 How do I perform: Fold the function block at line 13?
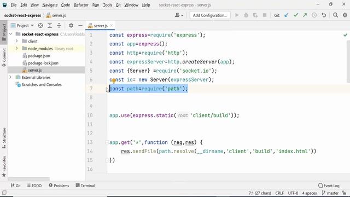pyautogui.click(x=107, y=142)
